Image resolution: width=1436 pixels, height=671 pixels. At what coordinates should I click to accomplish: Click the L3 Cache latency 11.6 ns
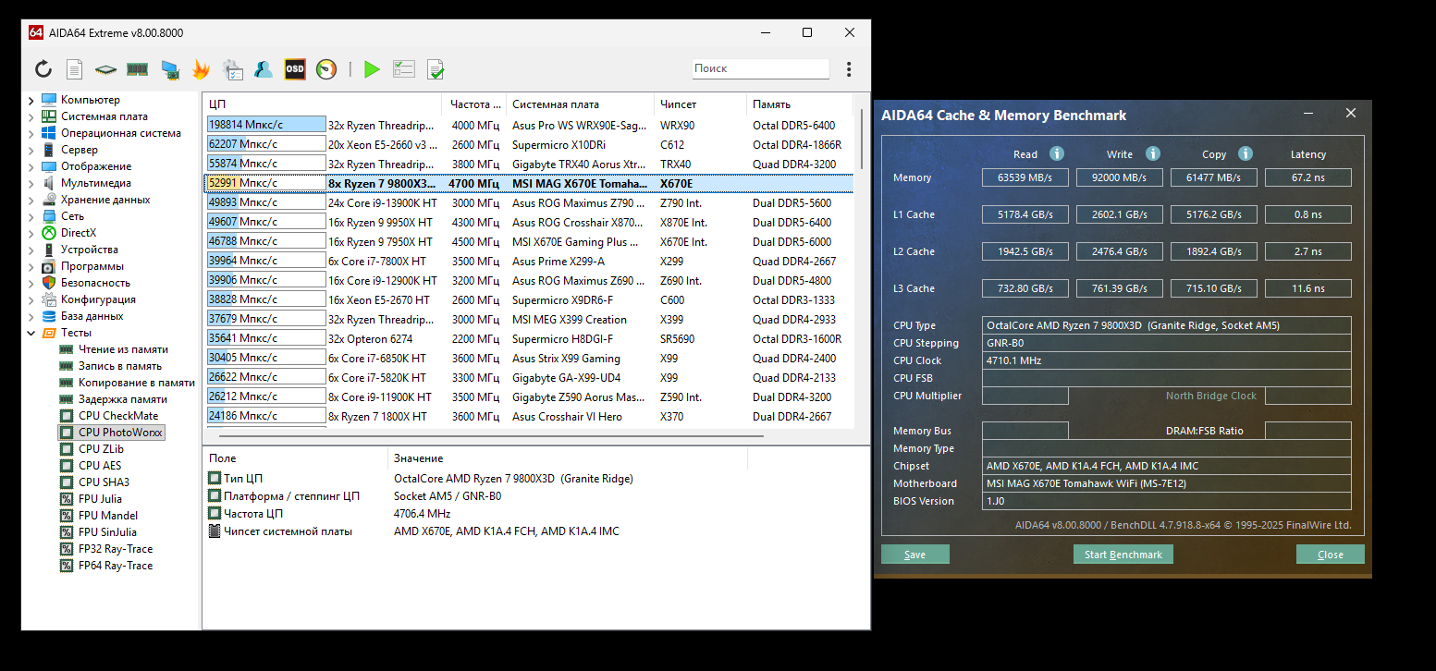point(1307,288)
